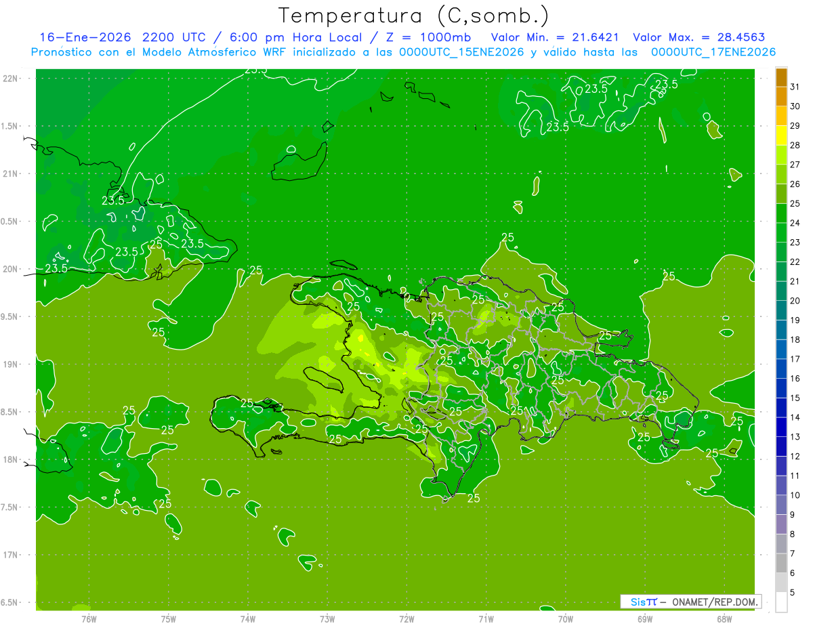This screenshot has width=813, height=628.
Task: Click the '24' label on the color scale
Action: tap(795, 223)
